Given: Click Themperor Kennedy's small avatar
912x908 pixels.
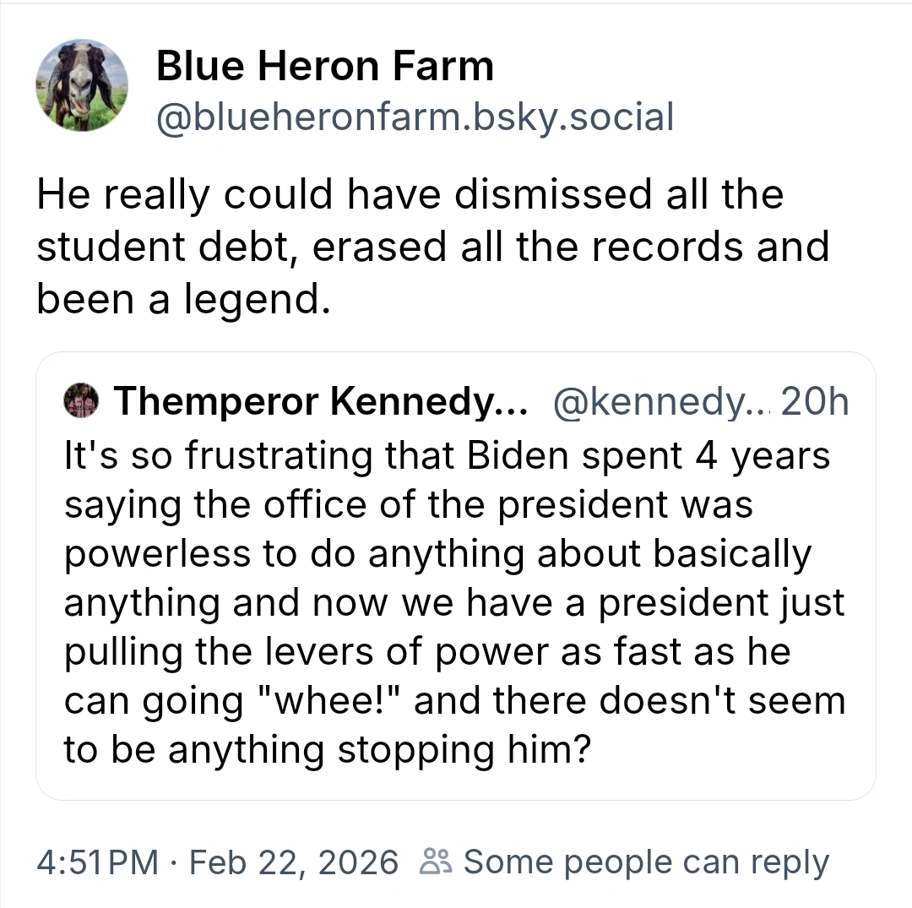Looking at the screenshot, I should 82,401.
